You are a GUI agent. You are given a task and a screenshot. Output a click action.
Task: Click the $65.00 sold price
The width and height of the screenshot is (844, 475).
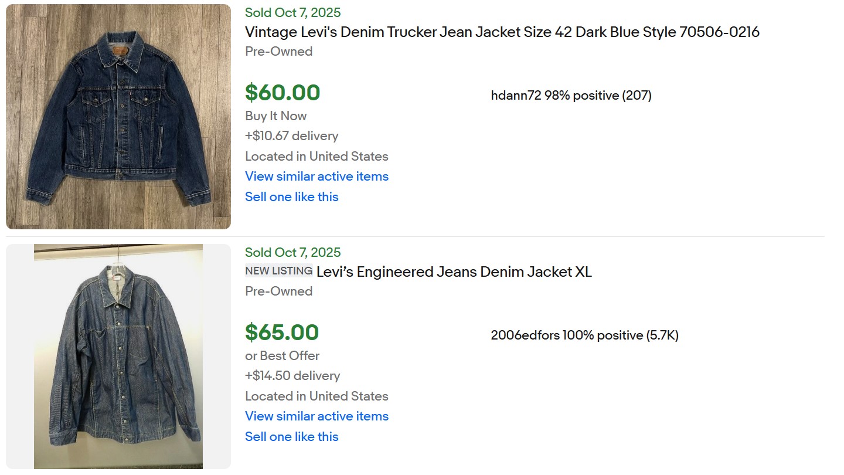point(282,333)
